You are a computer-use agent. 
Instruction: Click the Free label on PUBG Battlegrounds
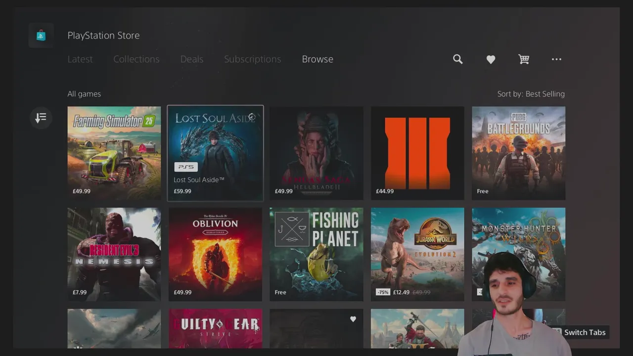coord(483,191)
